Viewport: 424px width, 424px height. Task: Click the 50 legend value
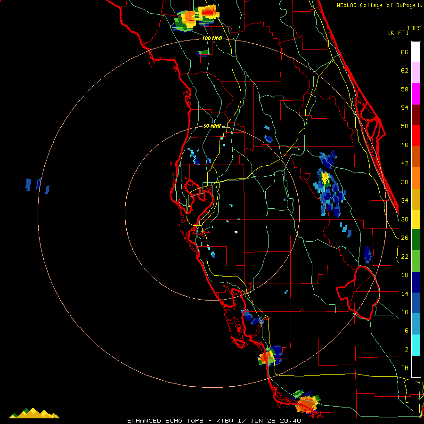click(x=405, y=126)
